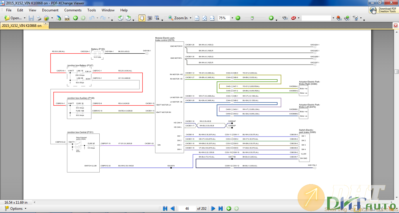Run OCR on the pages

pyautogui.click(x=67, y=18)
